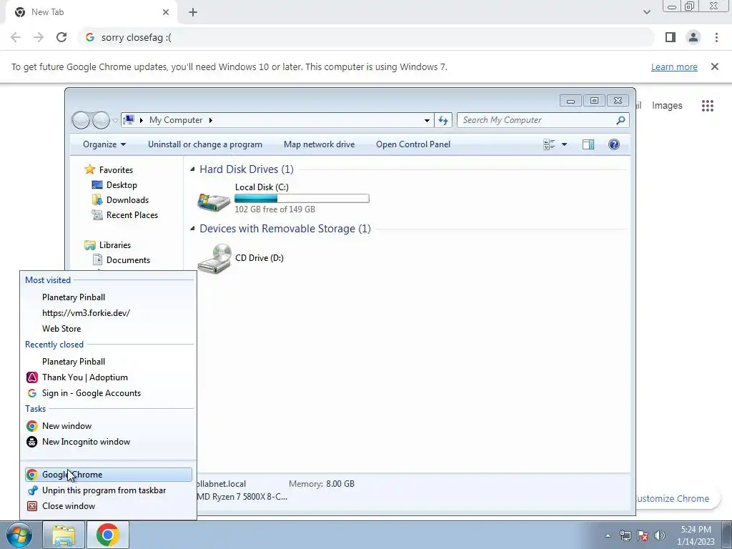Go back in Chrome history

click(16, 37)
